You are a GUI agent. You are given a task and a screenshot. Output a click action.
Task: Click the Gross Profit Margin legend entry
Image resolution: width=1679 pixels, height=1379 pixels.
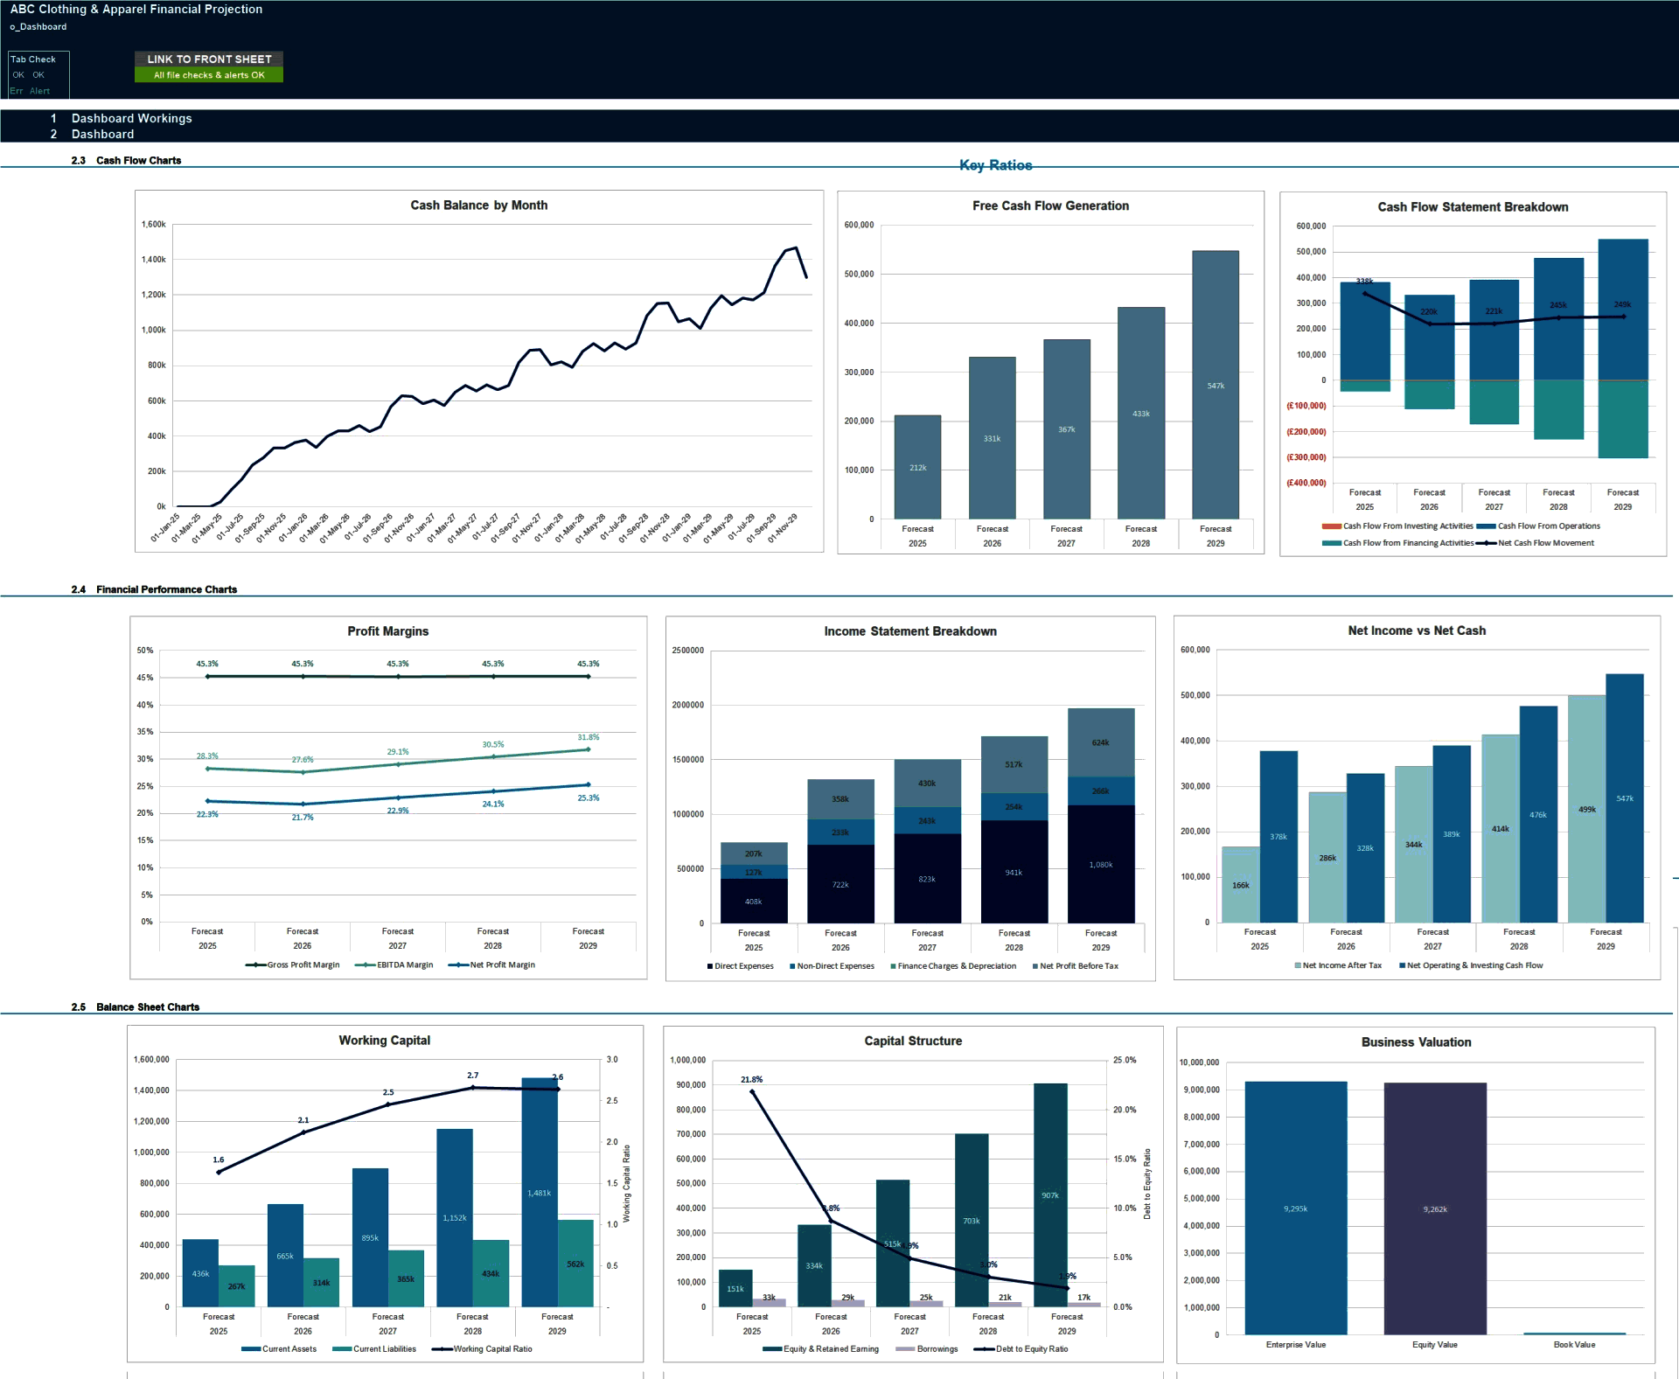[293, 965]
